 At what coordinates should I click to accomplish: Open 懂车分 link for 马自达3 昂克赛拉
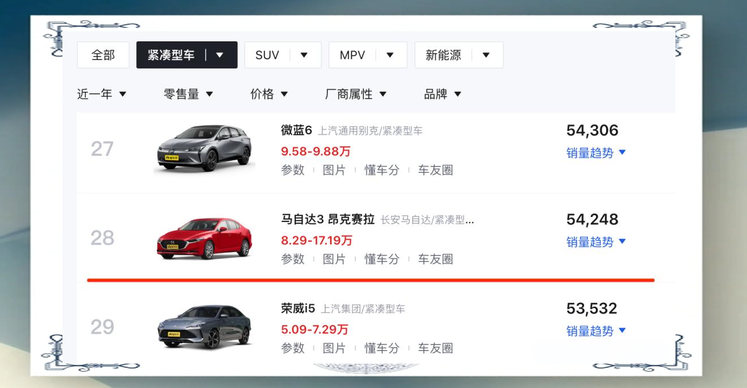pos(381,259)
